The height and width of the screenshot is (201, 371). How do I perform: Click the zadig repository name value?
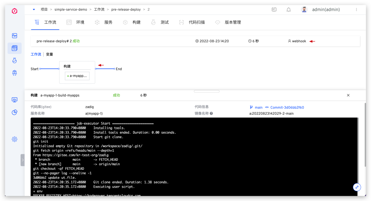(x=89, y=107)
